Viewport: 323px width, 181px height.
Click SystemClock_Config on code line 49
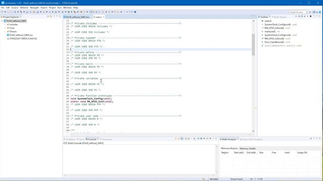tap(90, 99)
